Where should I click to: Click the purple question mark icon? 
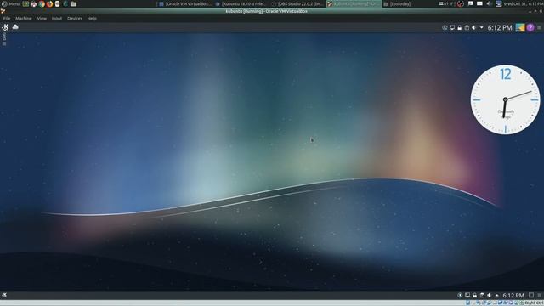coord(530,27)
